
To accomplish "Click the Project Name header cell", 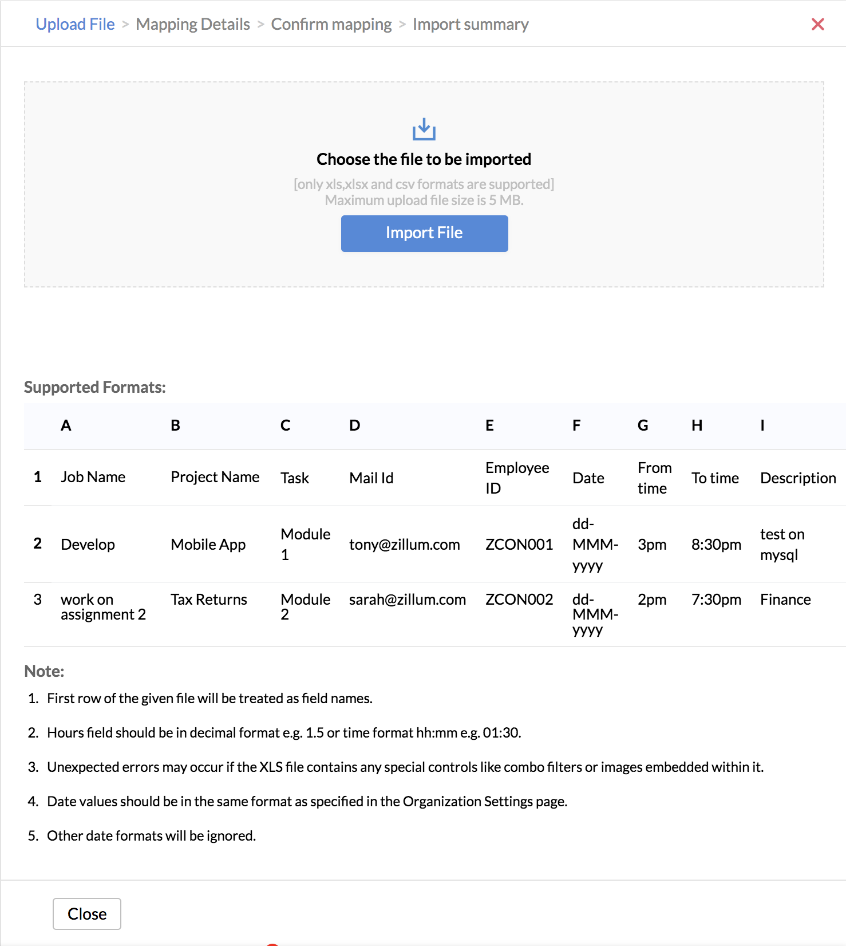I will [215, 477].
